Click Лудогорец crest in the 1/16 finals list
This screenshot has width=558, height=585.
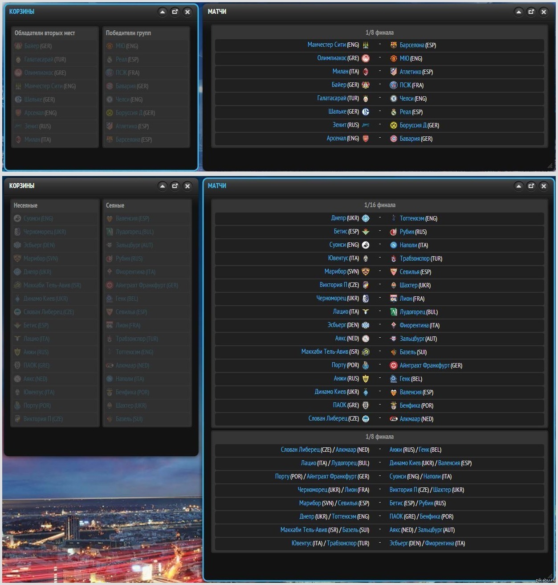pos(394,312)
